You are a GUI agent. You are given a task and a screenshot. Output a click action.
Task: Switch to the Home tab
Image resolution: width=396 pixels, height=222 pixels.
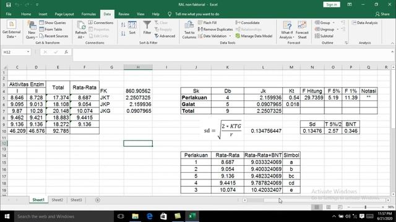click(x=26, y=14)
